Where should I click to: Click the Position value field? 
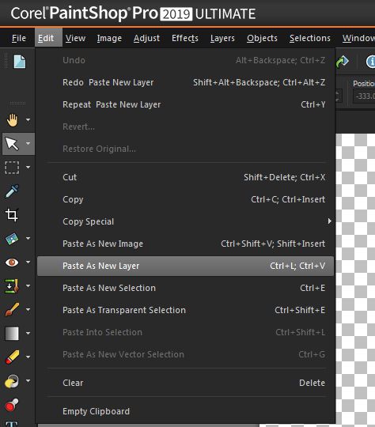(x=364, y=96)
